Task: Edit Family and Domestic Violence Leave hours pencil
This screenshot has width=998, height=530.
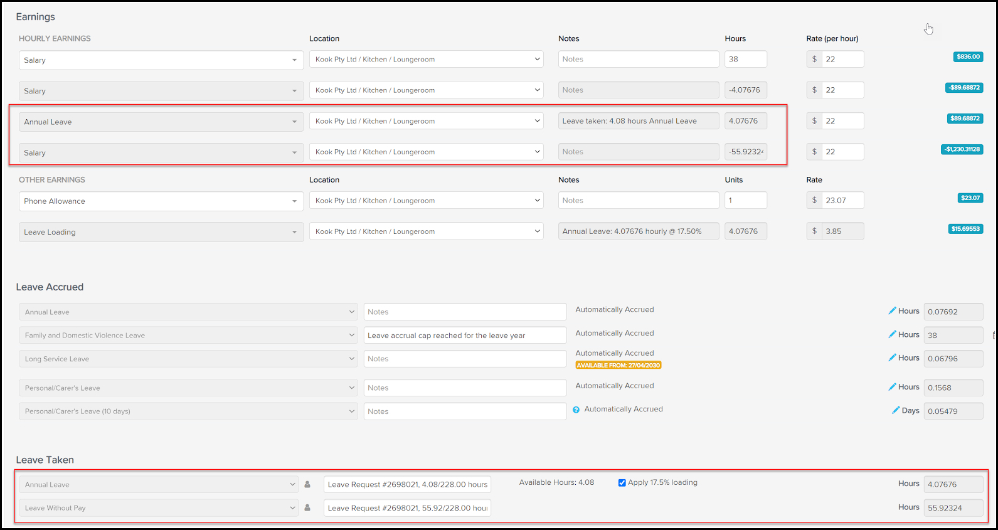Action: tap(892, 334)
